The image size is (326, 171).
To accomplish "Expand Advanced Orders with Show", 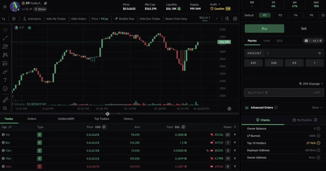I will [x=317, y=108].
